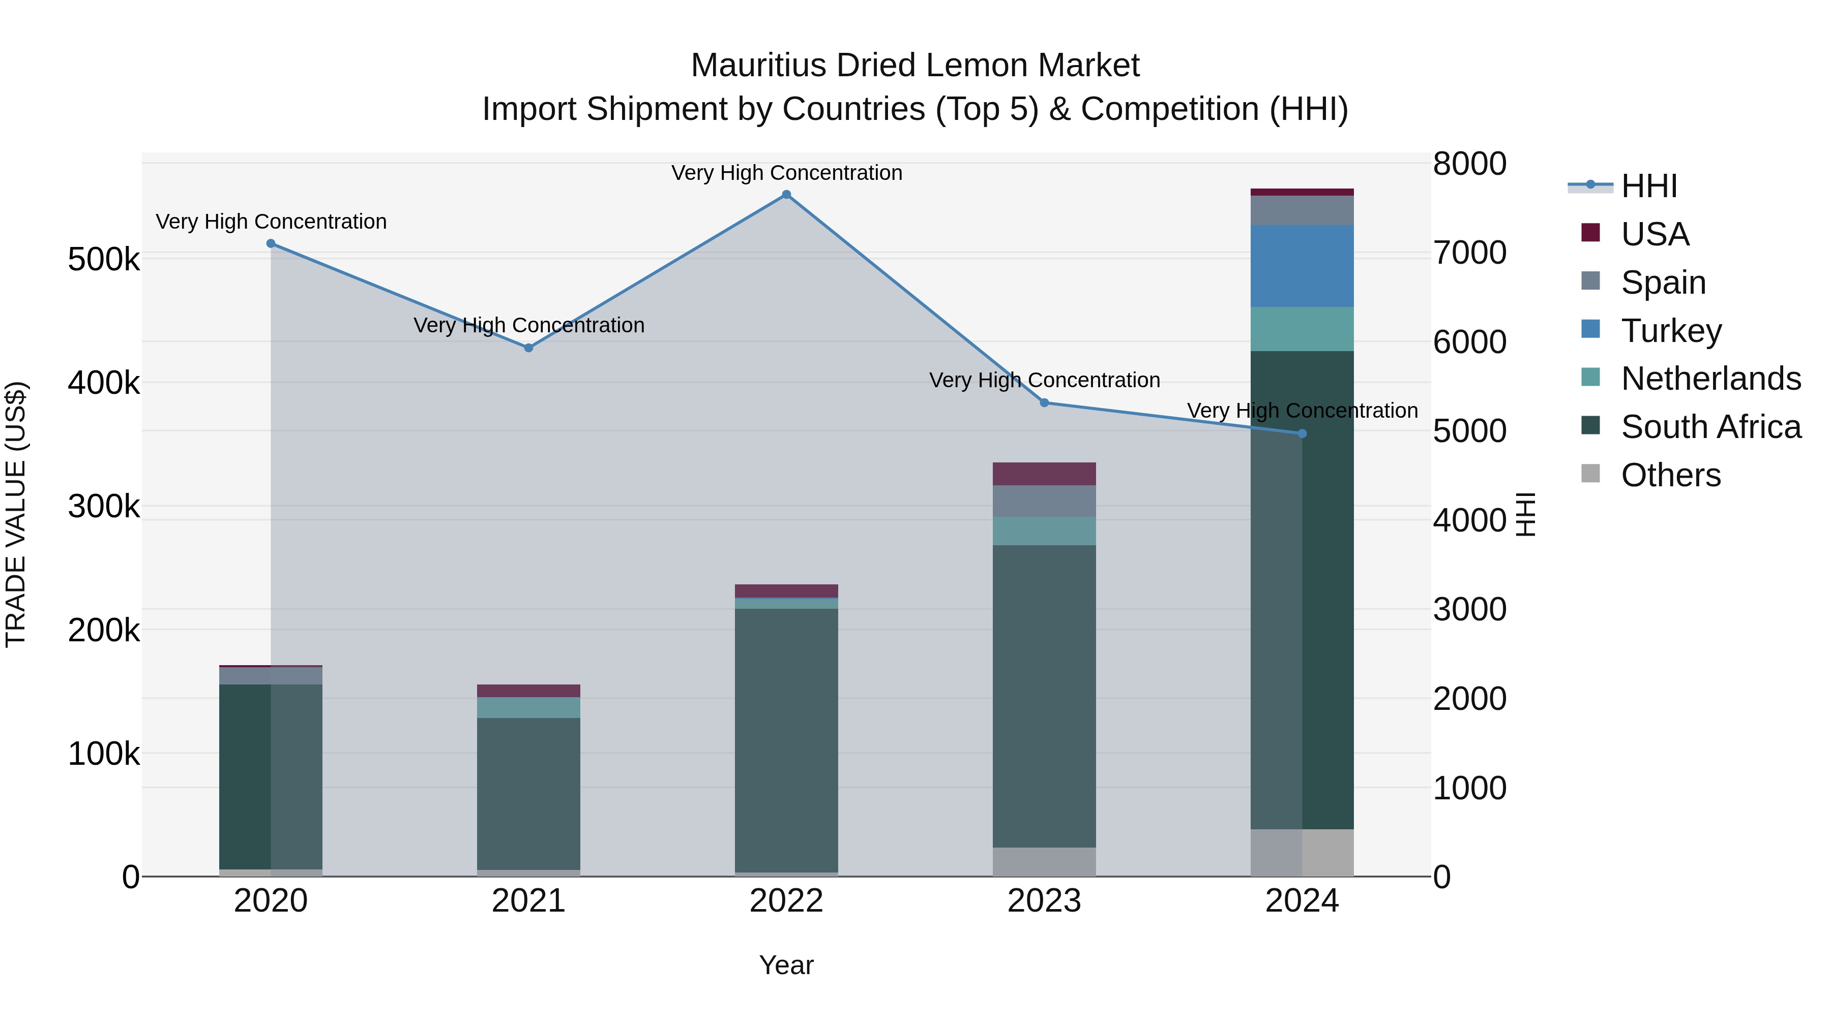Click the Others segment in 2024 bar
1831x1029 pixels.
(1302, 853)
